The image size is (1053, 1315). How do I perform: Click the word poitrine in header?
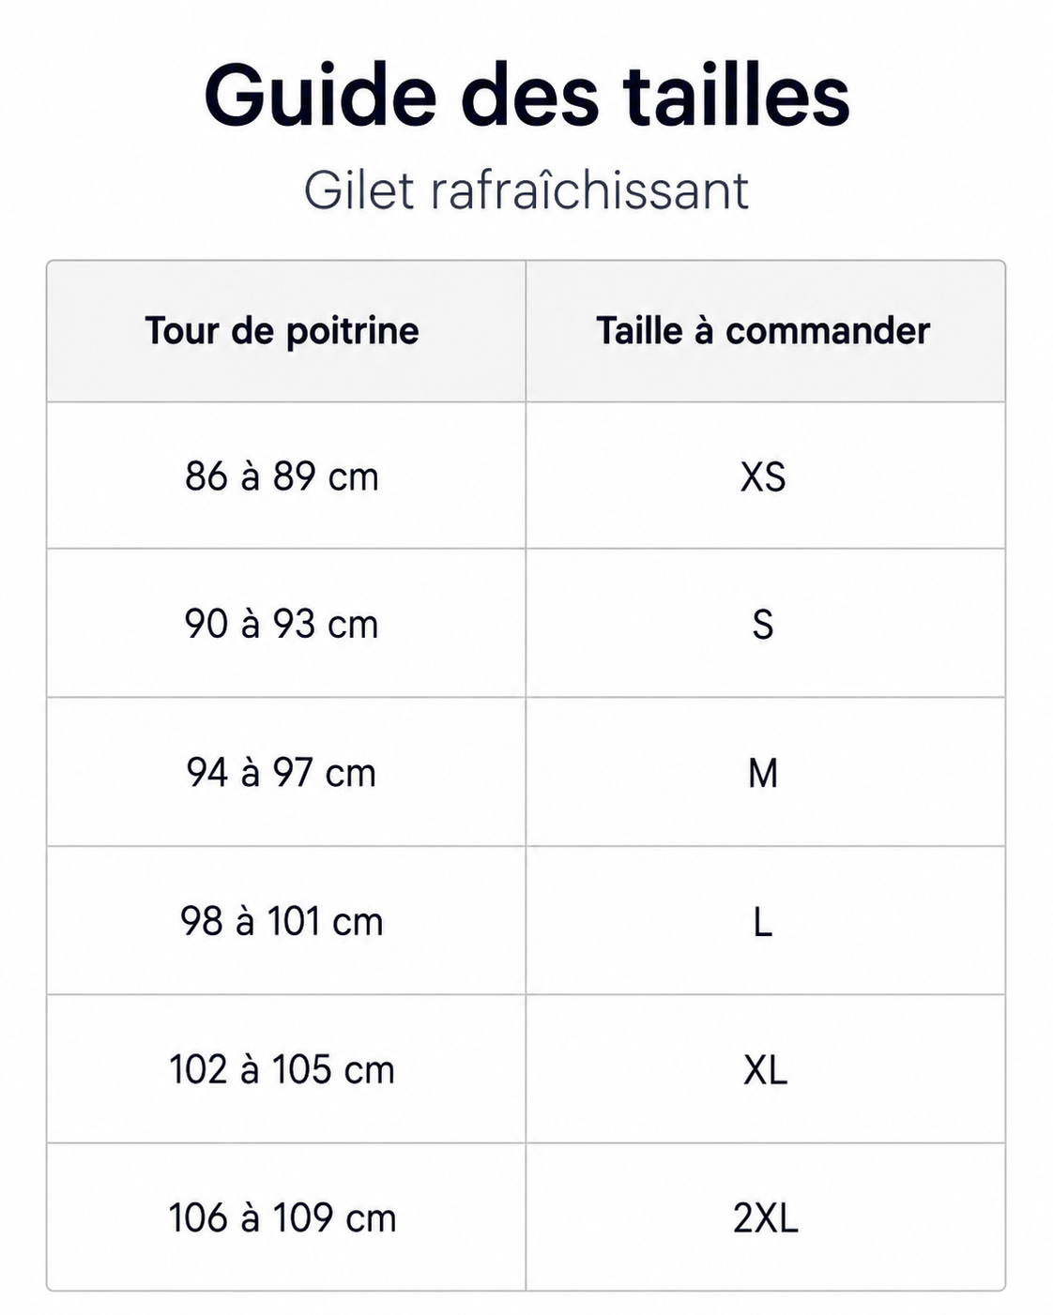tap(352, 332)
